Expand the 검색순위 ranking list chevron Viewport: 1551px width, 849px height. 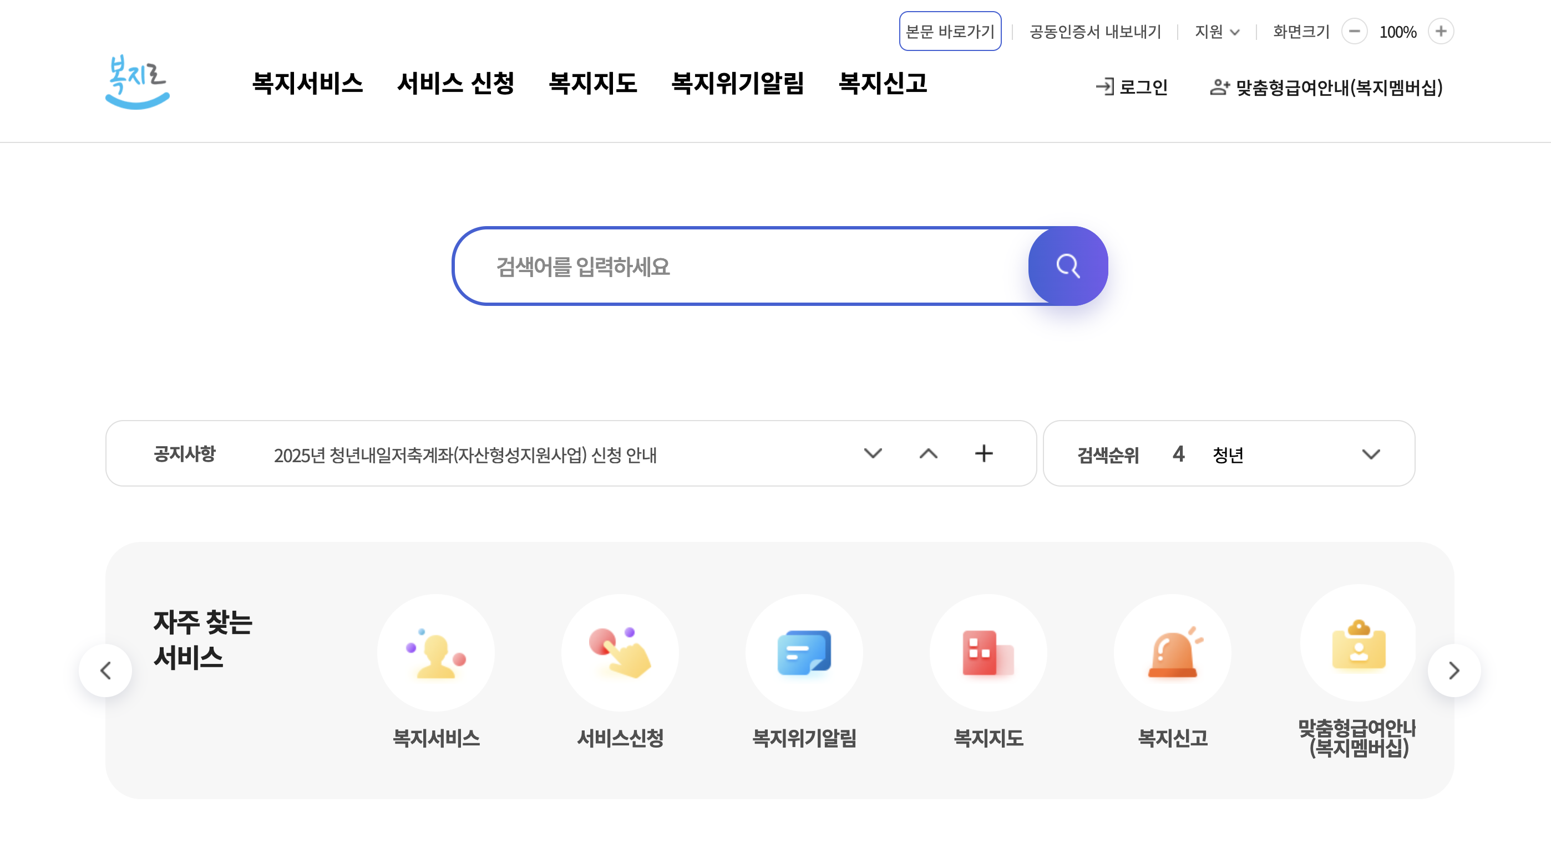pos(1370,454)
